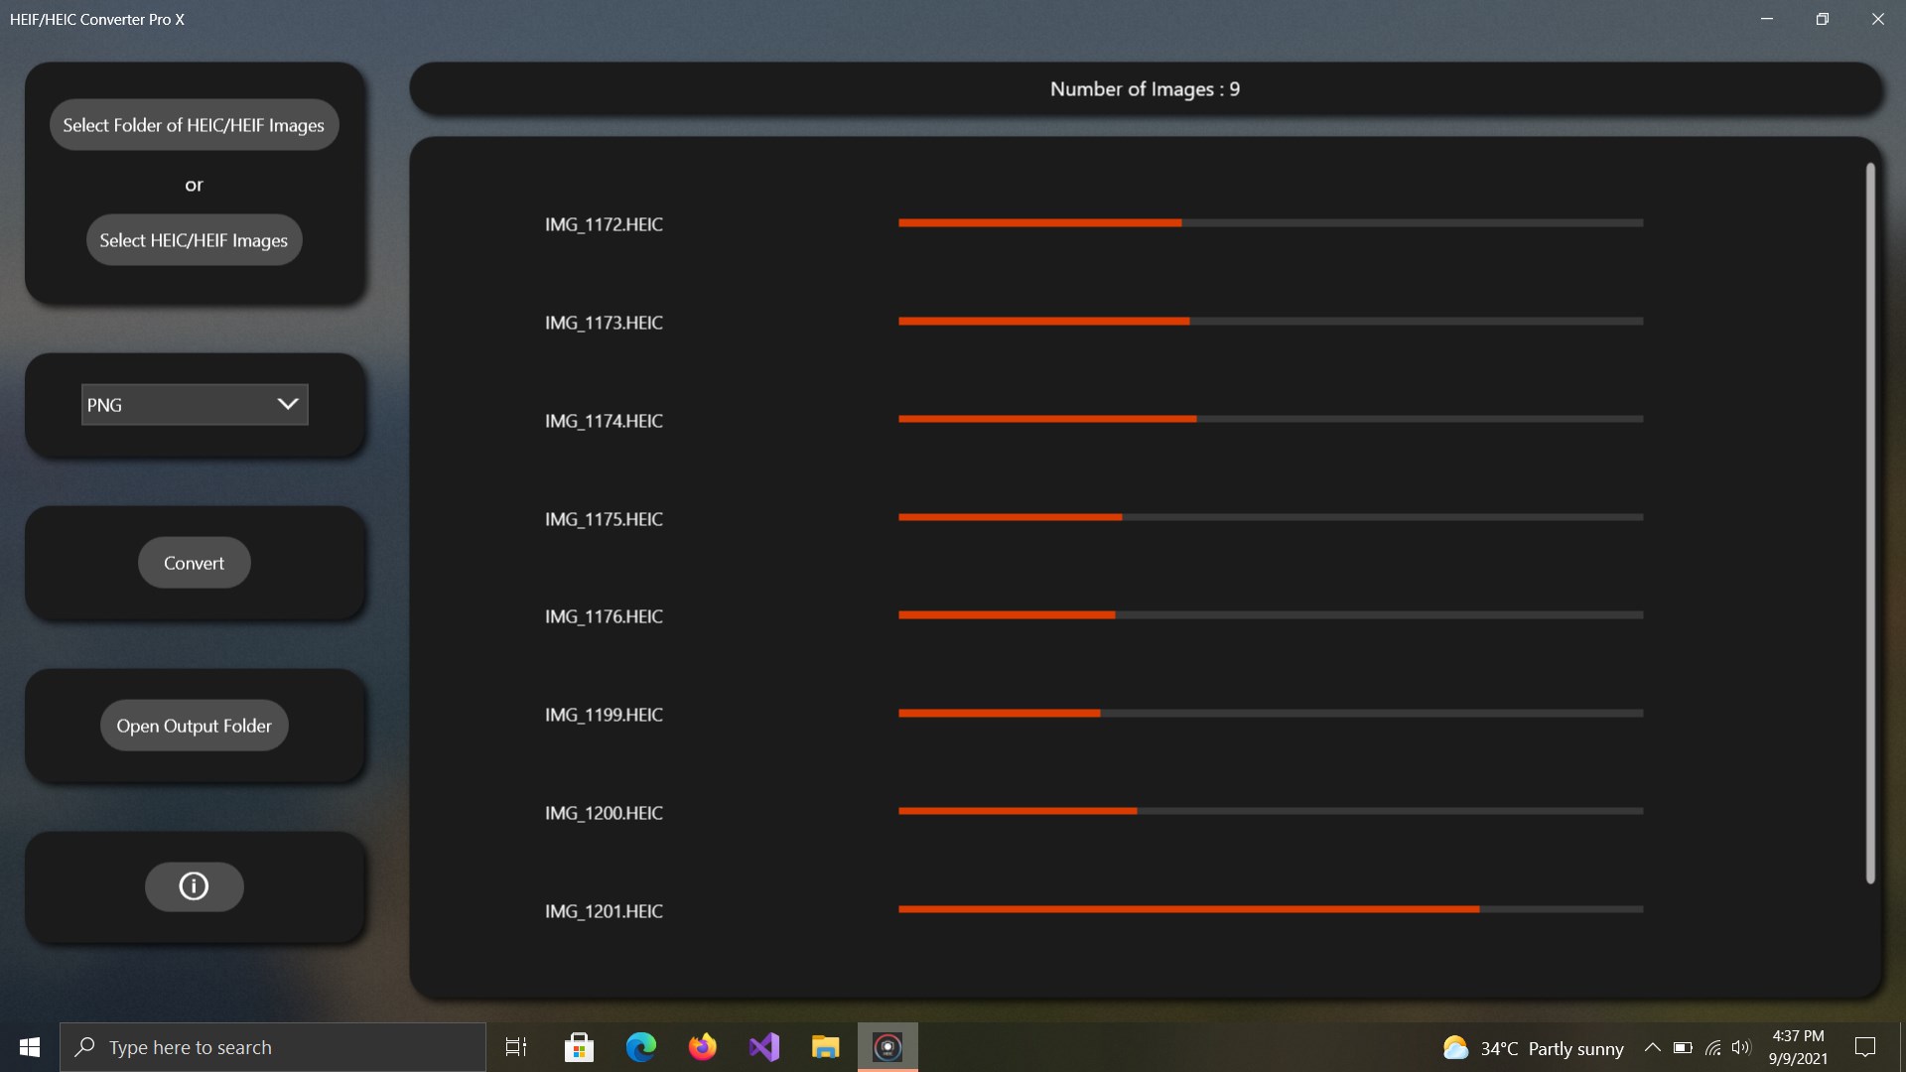Screen dimensions: 1906x1072
Task: Start conversion with the Convert button
Action: [194, 563]
